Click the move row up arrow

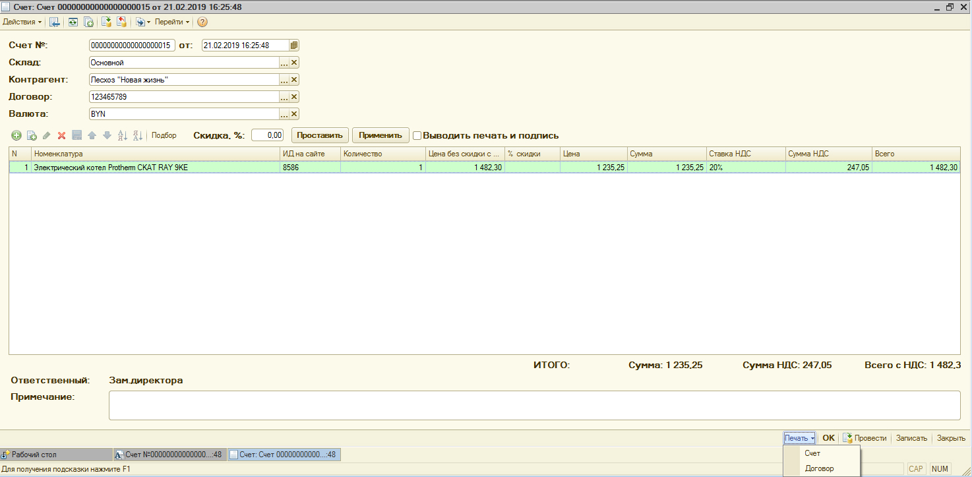[x=92, y=135]
